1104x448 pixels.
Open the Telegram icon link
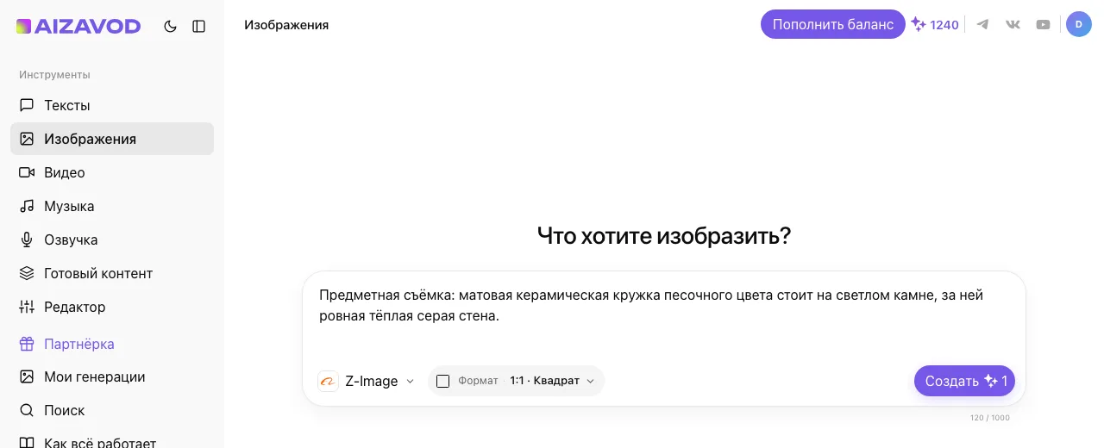tap(982, 24)
